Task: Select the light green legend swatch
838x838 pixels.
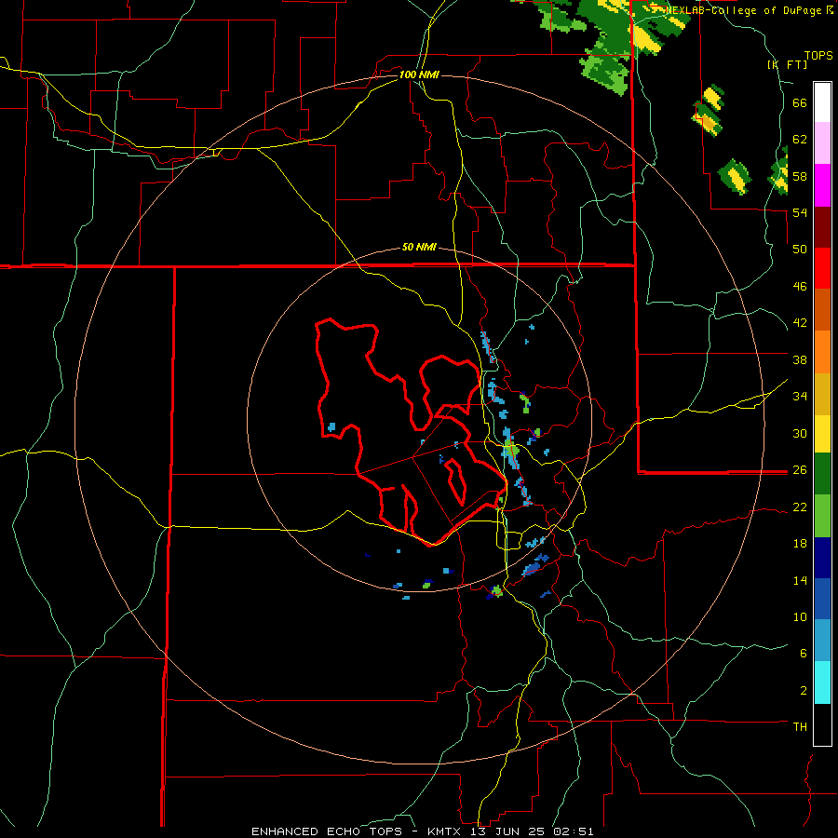Action: pyautogui.click(x=822, y=516)
